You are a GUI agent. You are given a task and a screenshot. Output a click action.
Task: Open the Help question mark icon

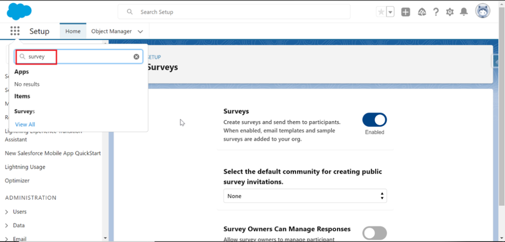click(x=436, y=12)
